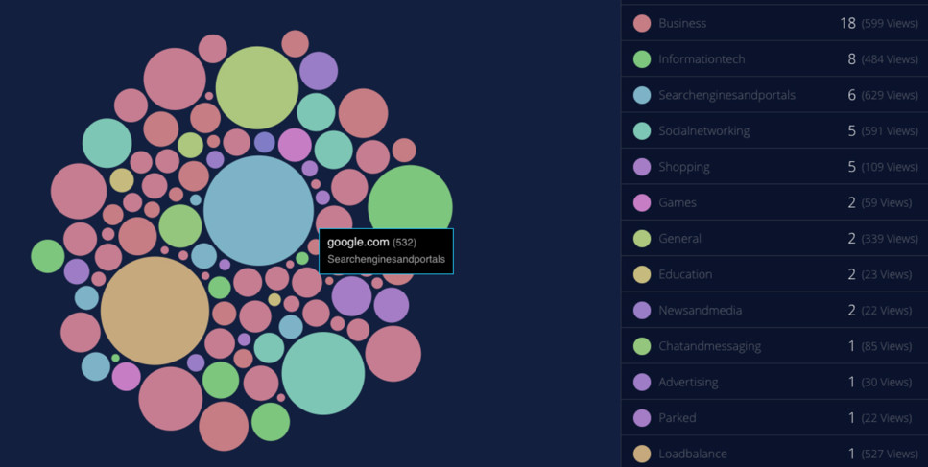Click the blue Searchenginesandportals legend dot

click(642, 95)
